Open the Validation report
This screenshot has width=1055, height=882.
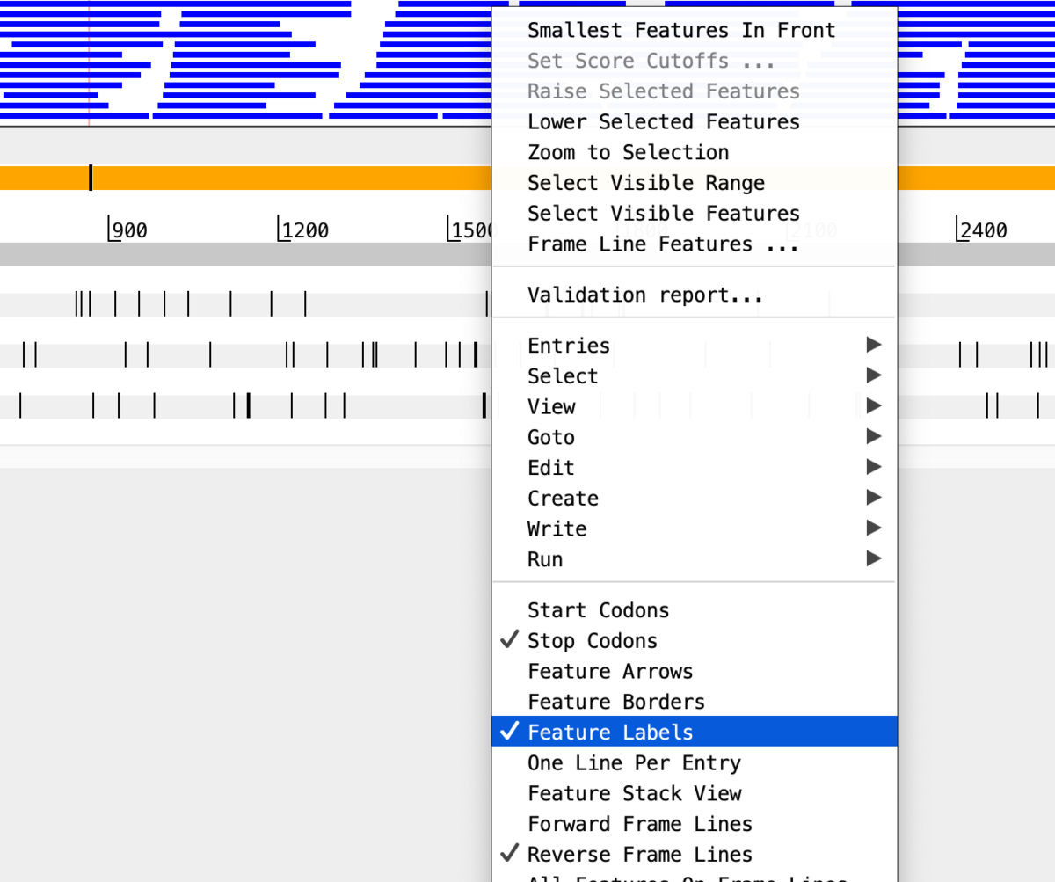coord(695,295)
